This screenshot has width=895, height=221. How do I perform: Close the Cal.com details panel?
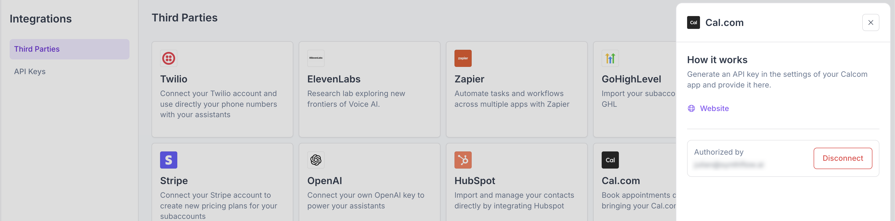tap(870, 22)
